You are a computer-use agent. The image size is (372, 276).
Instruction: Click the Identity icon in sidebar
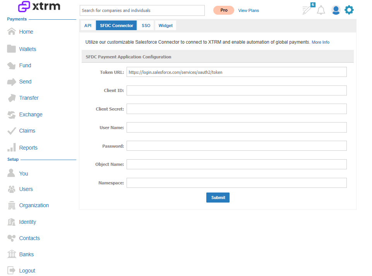[11, 222]
